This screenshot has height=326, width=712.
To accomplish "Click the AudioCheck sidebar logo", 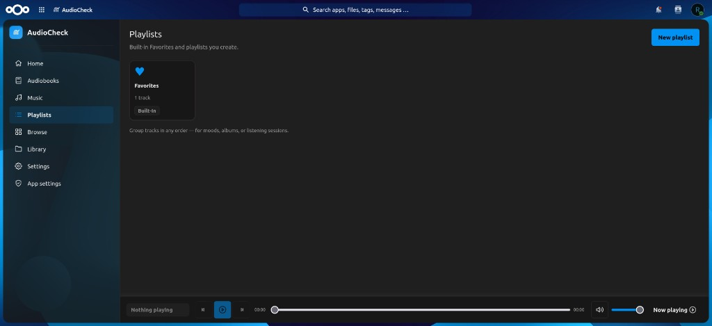I will coord(16,33).
